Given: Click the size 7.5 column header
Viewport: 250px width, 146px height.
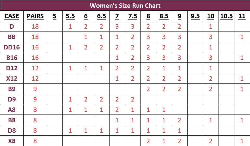Looking at the screenshot, I should pos(133,16).
